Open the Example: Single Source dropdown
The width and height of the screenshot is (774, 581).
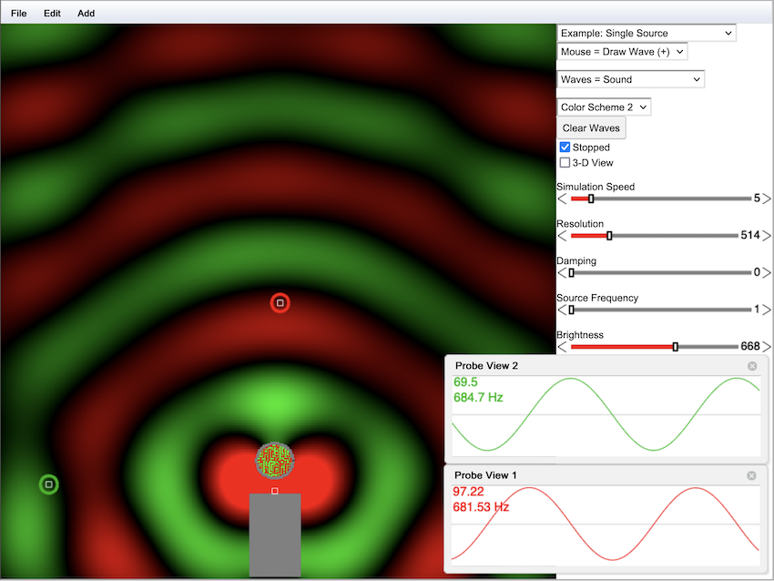click(646, 34)
